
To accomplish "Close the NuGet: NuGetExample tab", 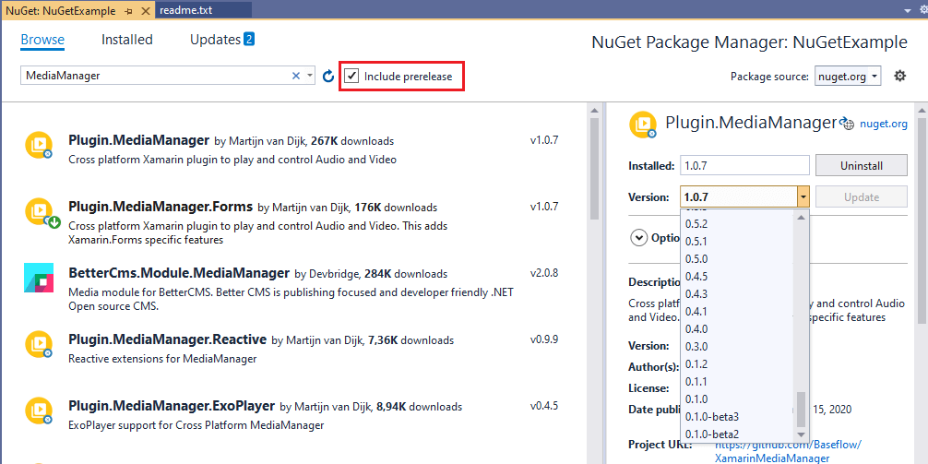I will [145, 11].
